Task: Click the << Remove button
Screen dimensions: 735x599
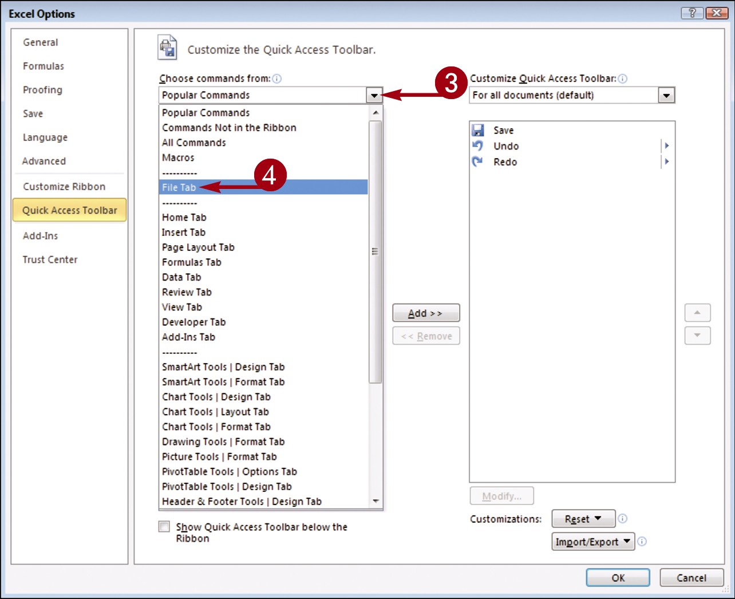Action: 426,336
